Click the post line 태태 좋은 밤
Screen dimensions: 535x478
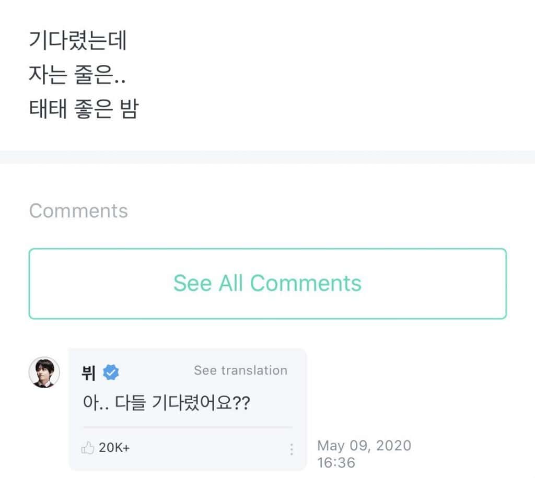tap(83, 109)
